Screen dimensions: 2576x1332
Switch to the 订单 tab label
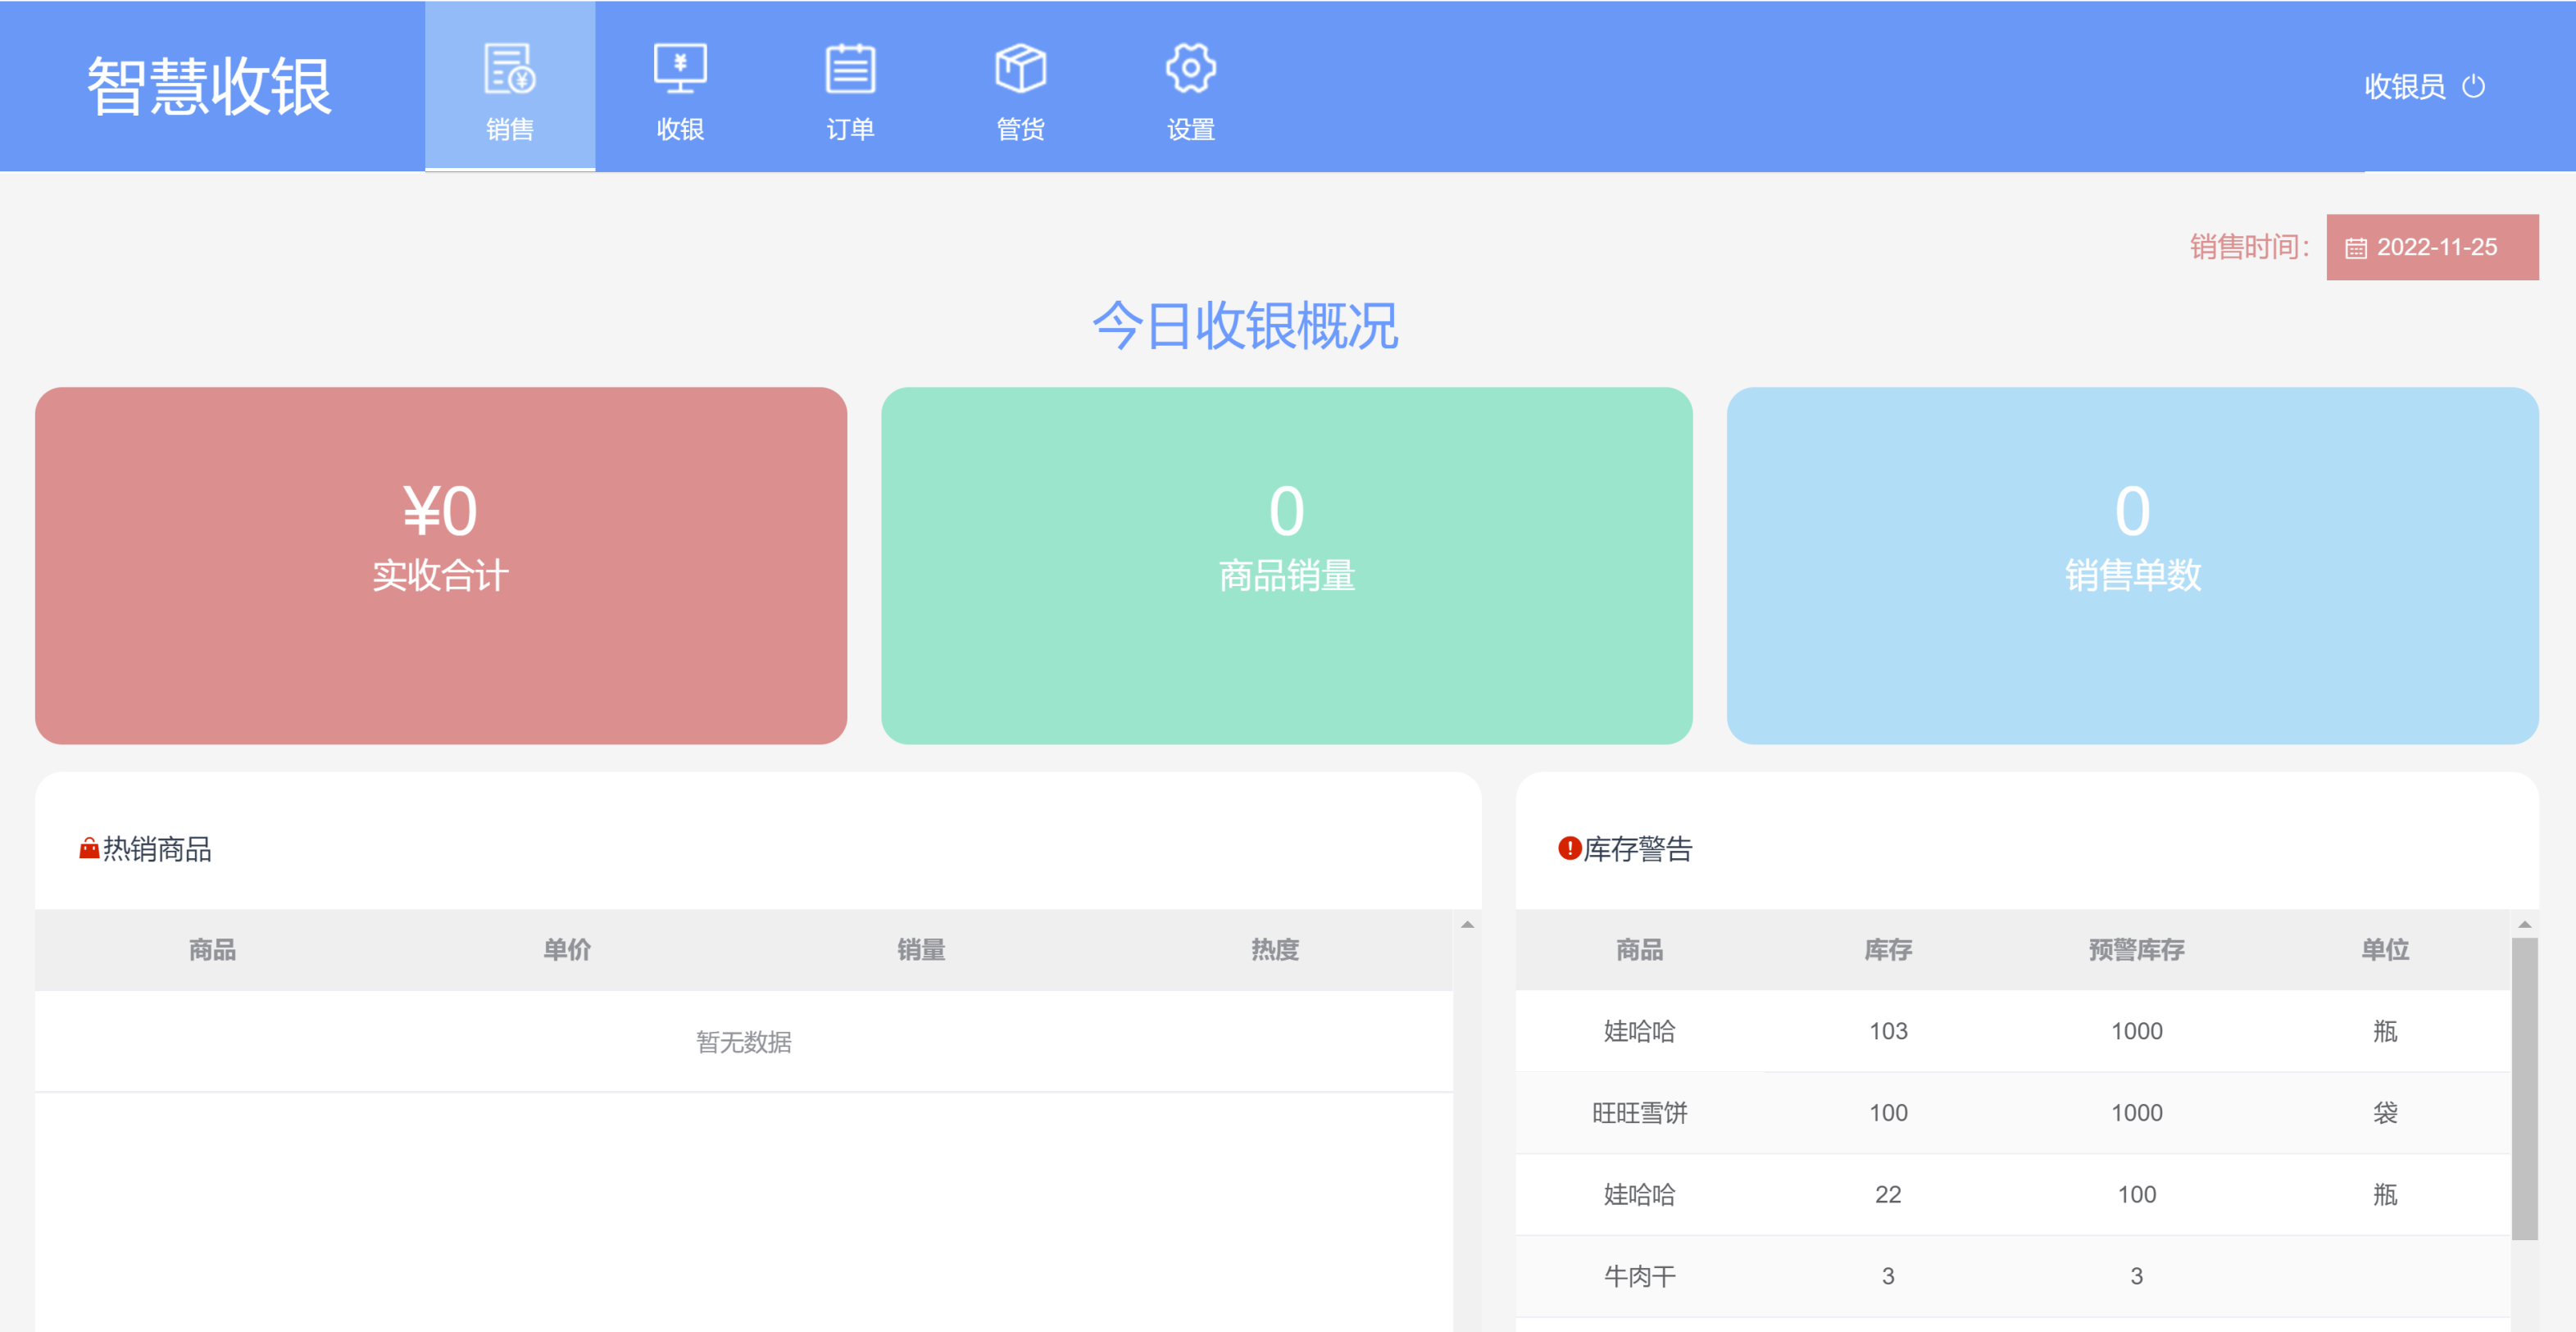850,129
